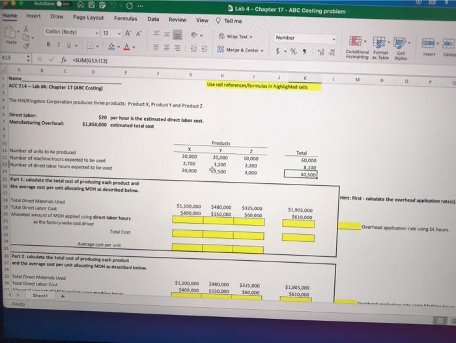Click the Redo circular arrow icon

(129, 5)
